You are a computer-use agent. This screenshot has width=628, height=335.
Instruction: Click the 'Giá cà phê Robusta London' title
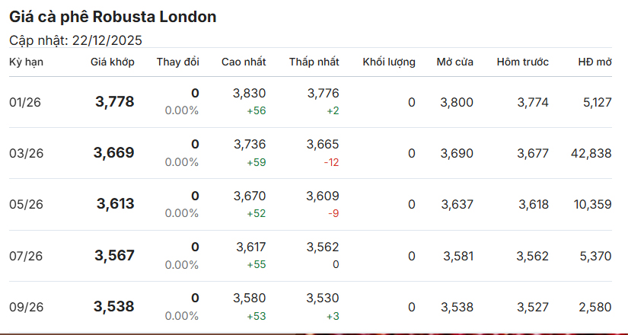click(x=112, y=17)
